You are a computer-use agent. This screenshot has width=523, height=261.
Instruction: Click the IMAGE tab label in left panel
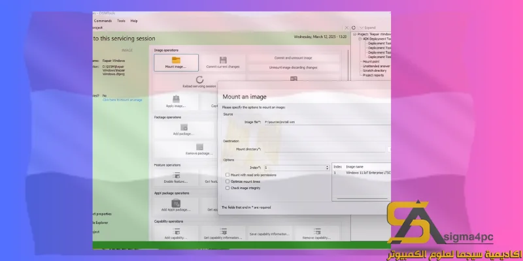click(x=127, y=50)
